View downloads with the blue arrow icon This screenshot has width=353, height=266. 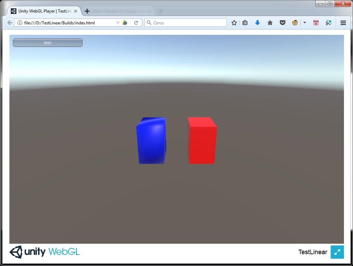[258, 22]
